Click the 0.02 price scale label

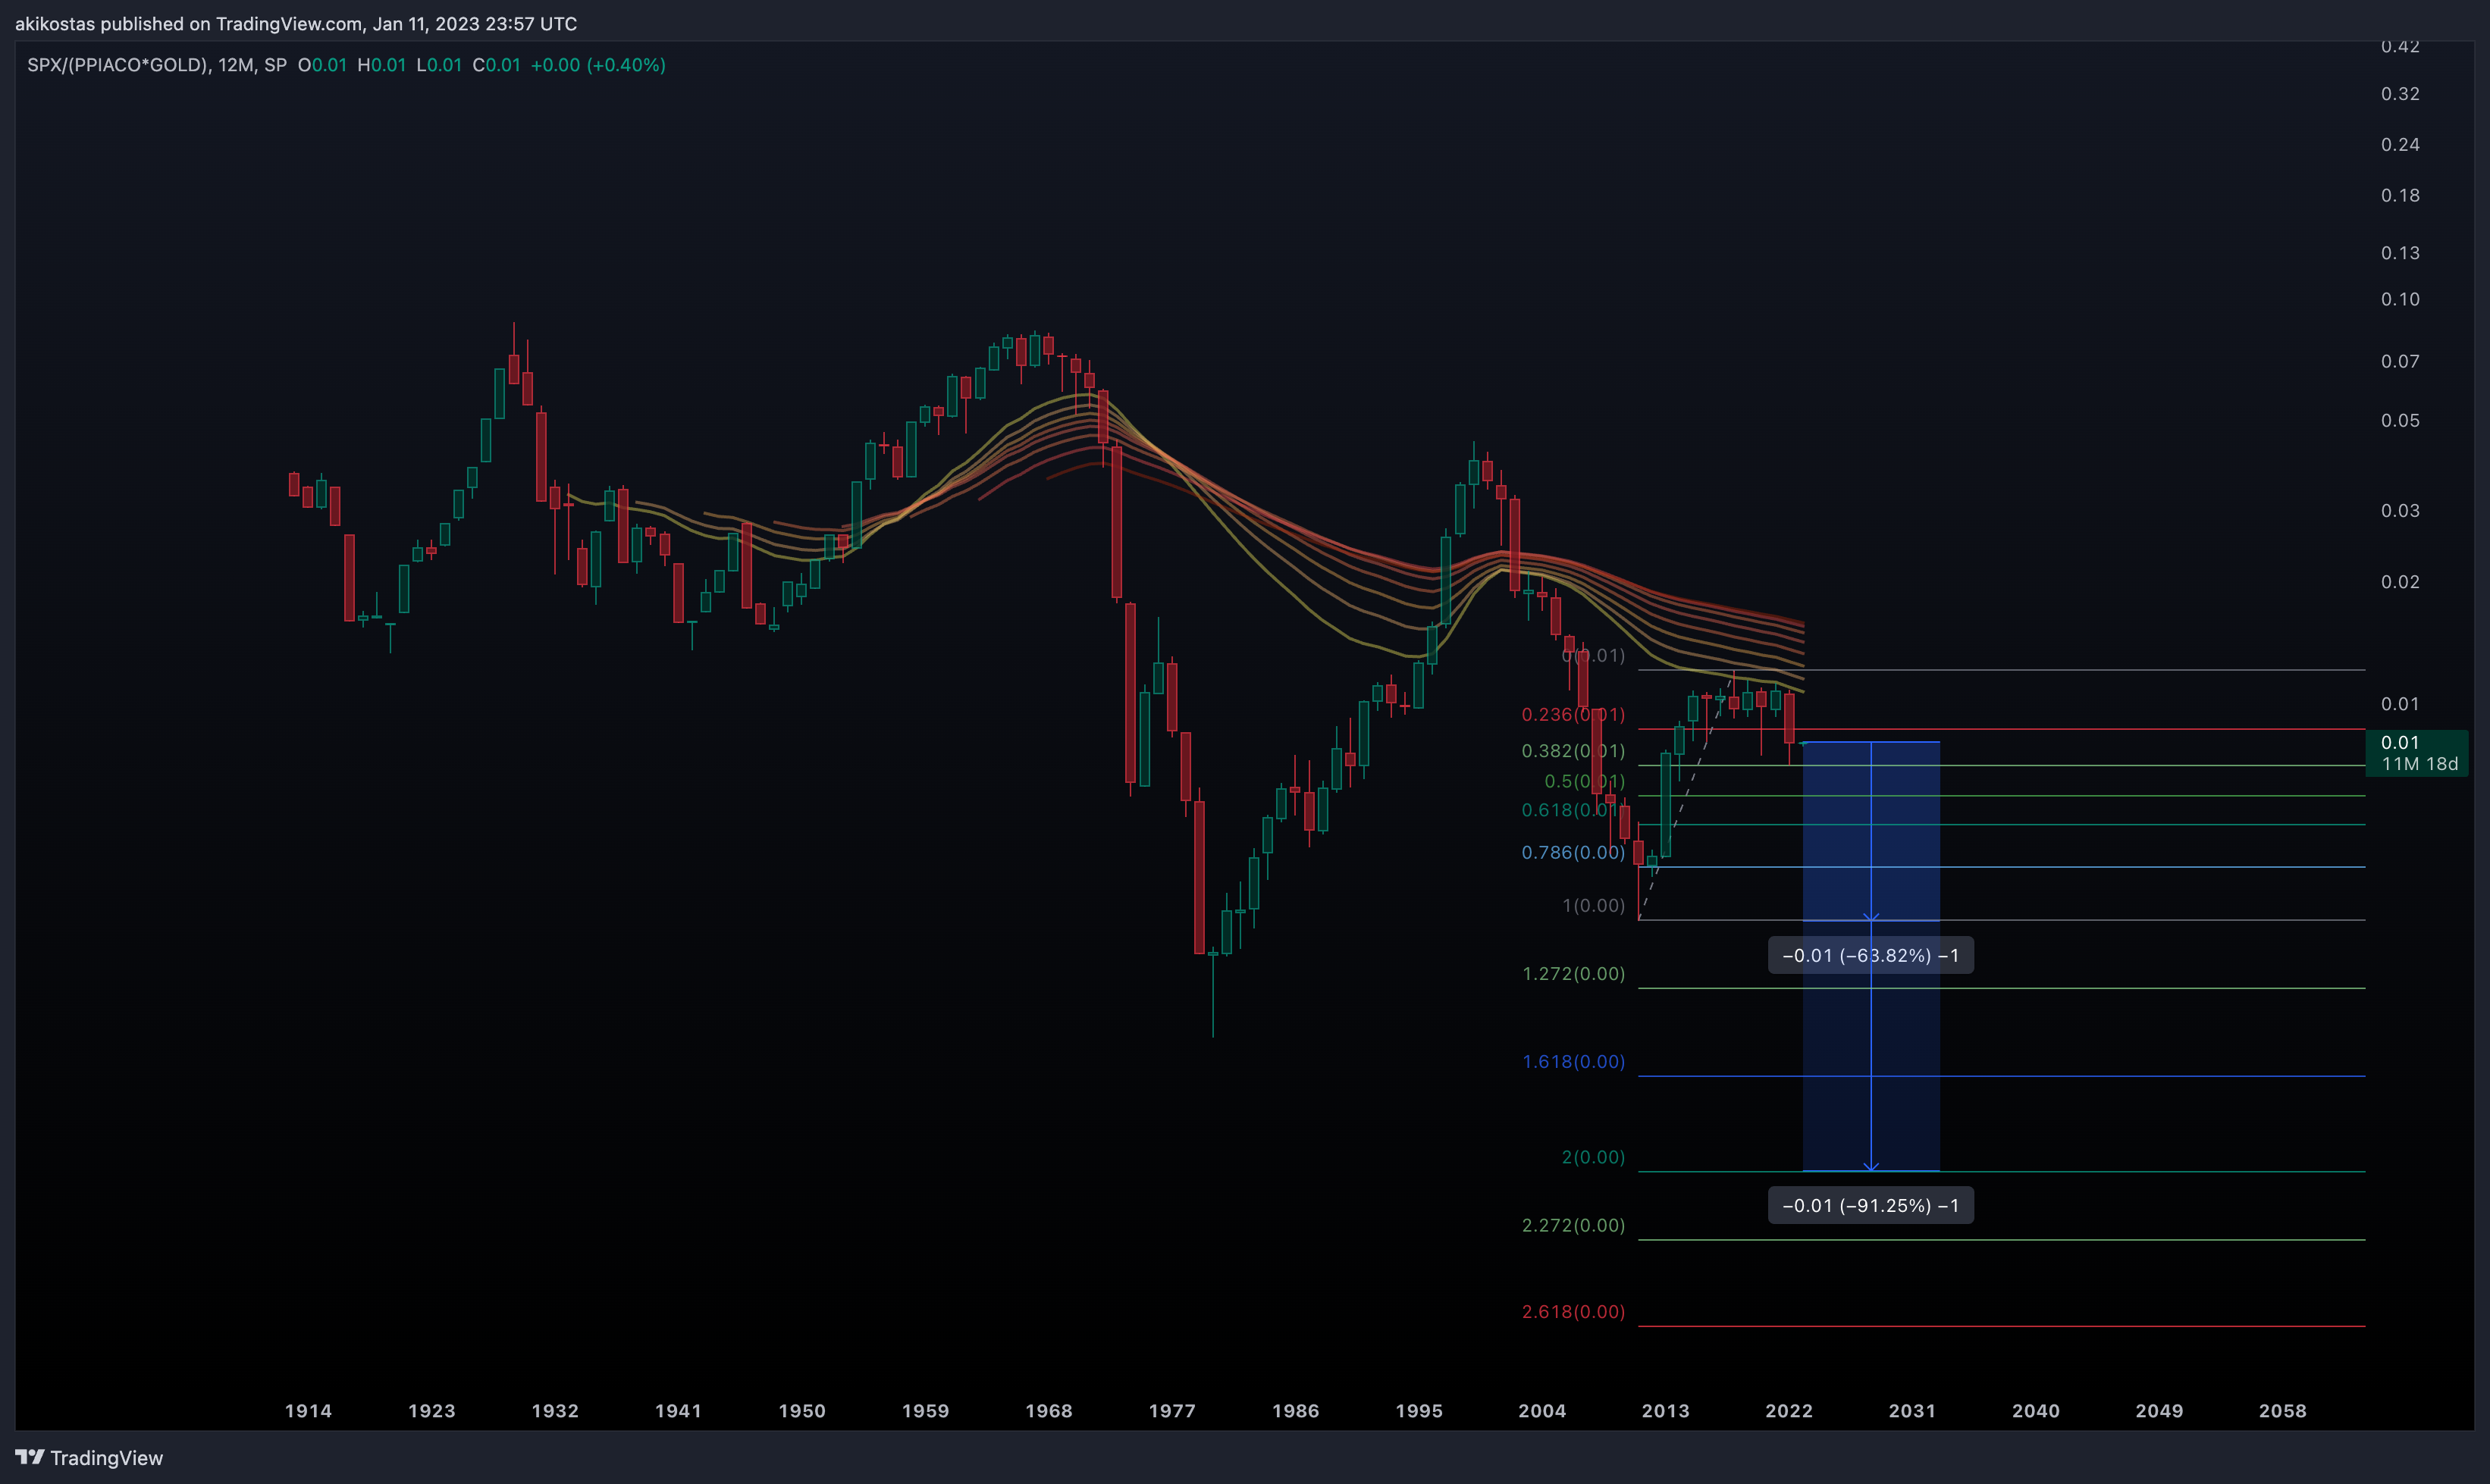click(2400, 582)
